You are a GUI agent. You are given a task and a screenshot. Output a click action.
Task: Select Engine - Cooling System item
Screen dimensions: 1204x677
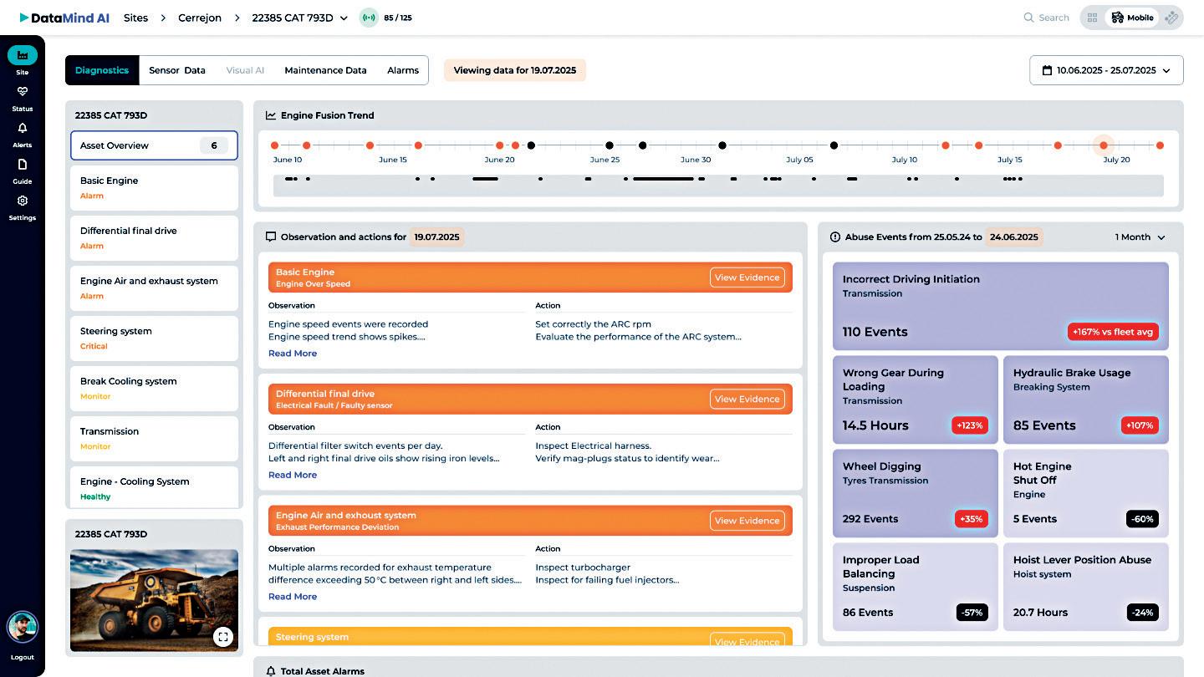[154, 486]
